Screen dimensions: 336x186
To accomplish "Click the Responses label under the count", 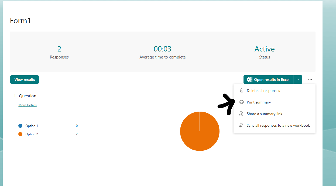I will point(59,57).
